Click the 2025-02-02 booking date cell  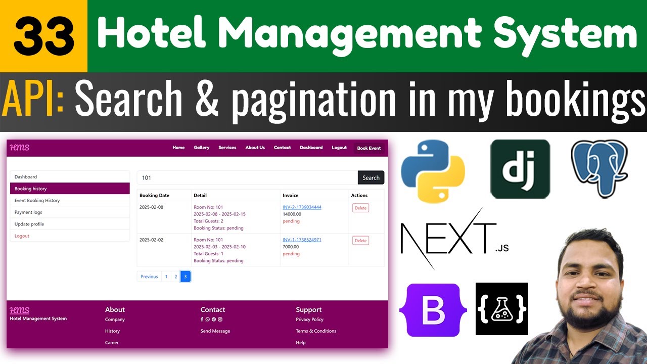(151, 240)
